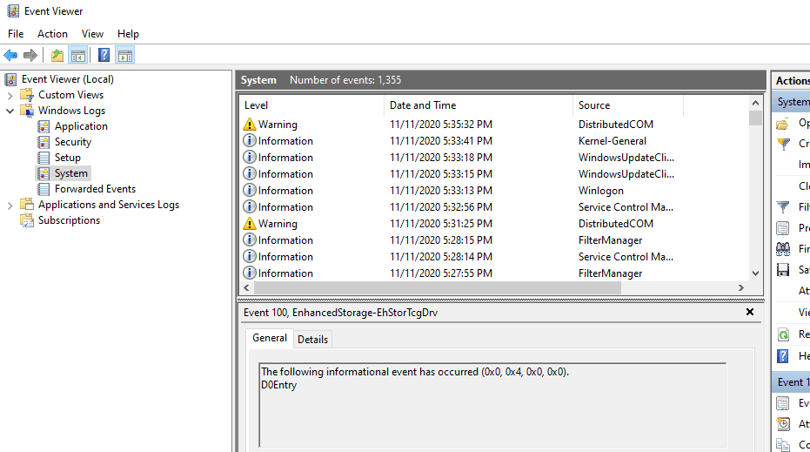Toggle the Show/Hide Console Tree icon

click(x=78, y=56)
